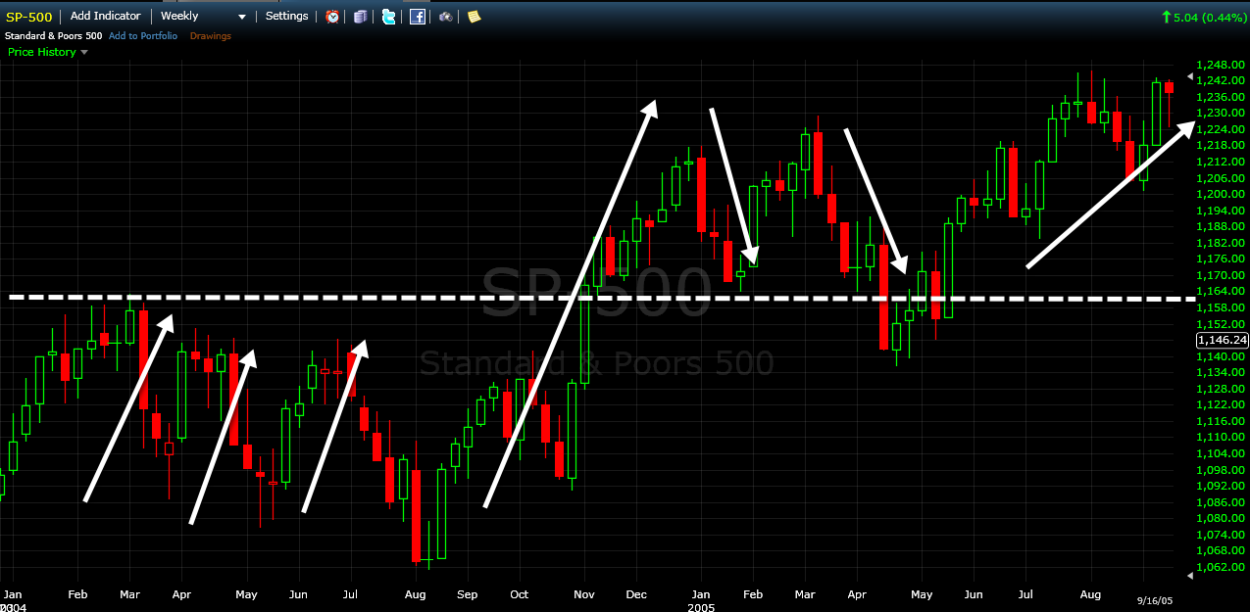
Task: Click the Sep label on time axis
Action: (x=468, y=594)
